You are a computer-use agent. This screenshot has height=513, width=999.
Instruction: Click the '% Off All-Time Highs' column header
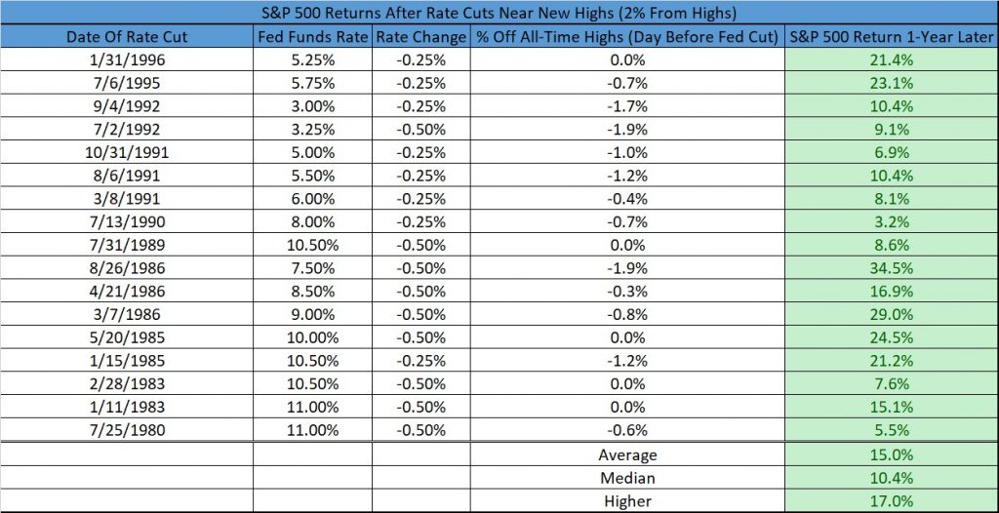point(627,37)
